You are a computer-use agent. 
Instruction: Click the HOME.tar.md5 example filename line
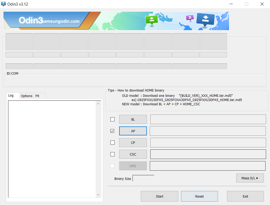pos(187,100)
